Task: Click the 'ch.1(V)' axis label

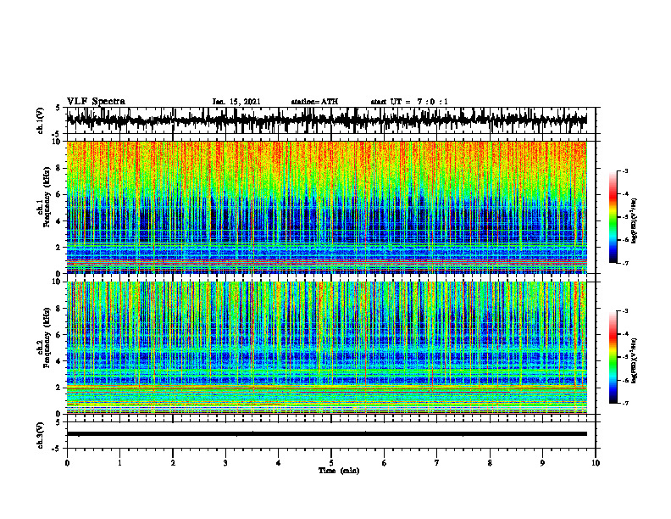Action: (x=41, y=120)
